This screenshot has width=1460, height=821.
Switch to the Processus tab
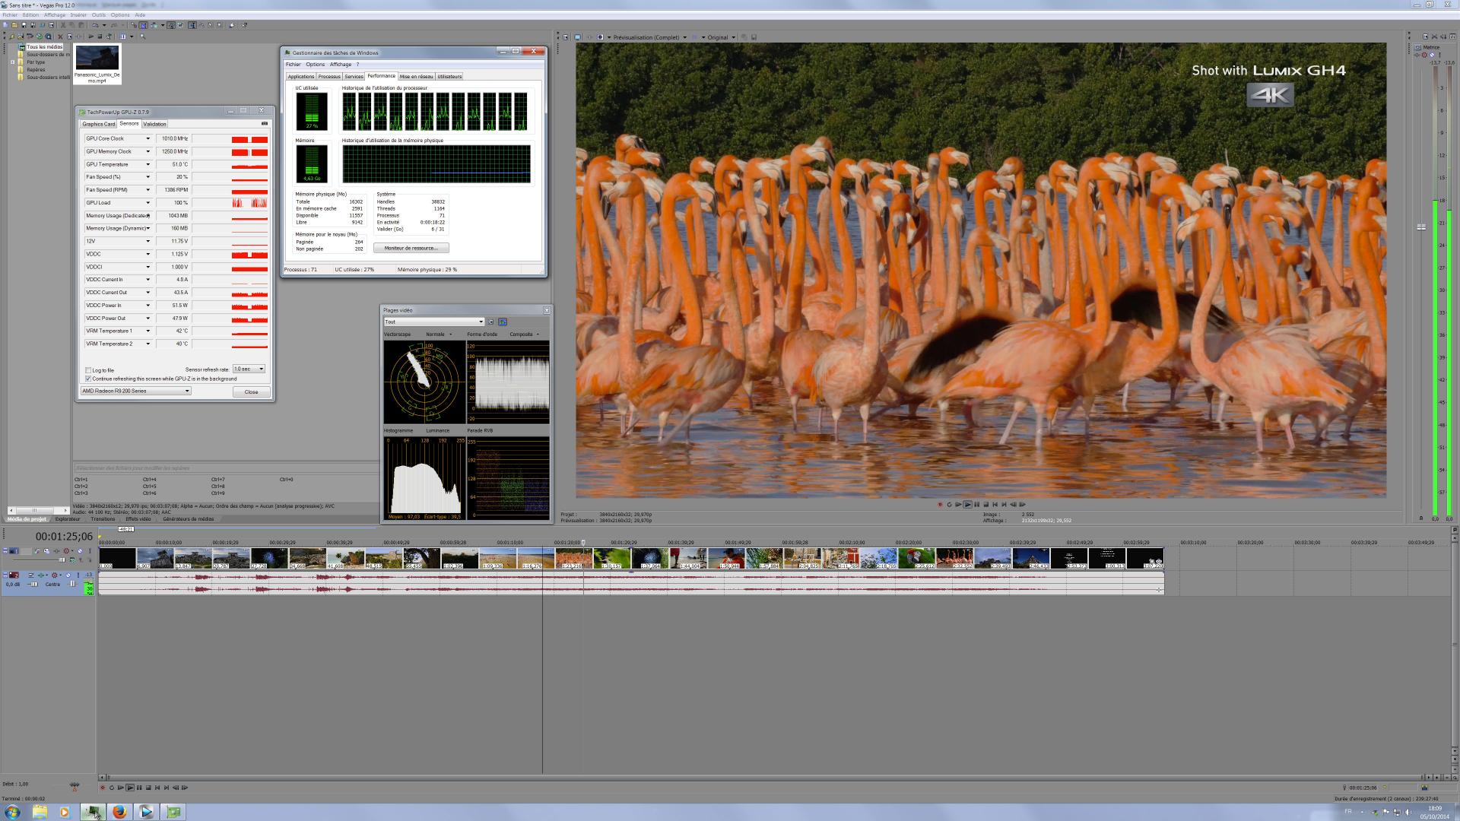329,76
